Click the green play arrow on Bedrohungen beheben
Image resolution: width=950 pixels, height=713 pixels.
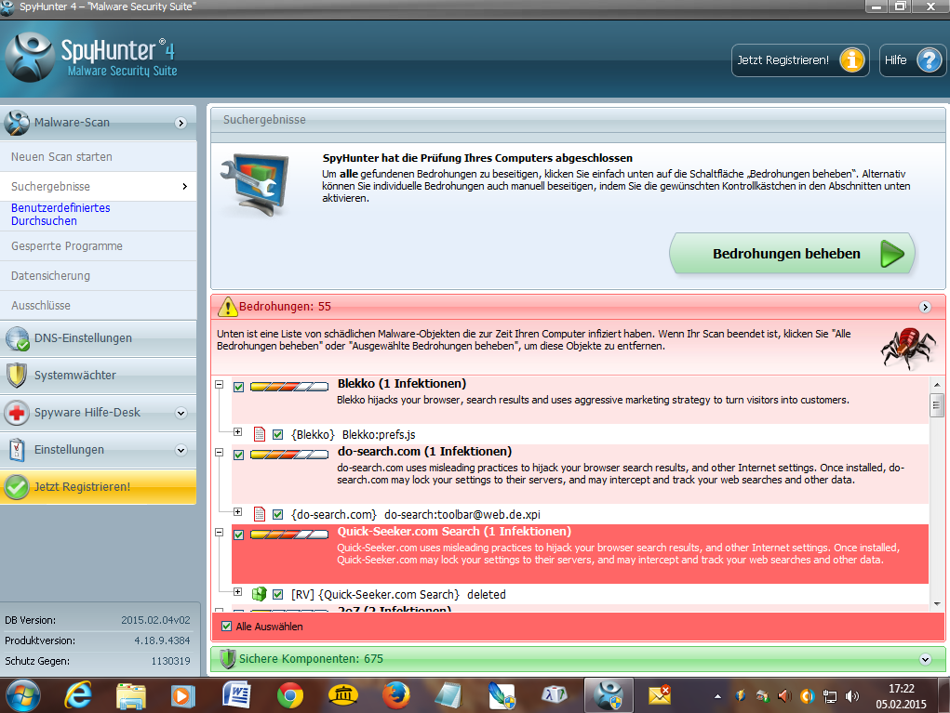(x=891, y=254)
